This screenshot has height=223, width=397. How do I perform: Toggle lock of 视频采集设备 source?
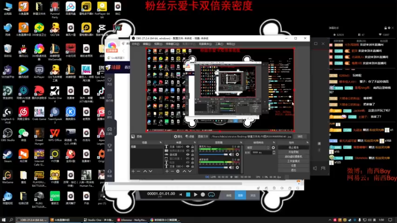pyautogui.click(x=193, y=151)
